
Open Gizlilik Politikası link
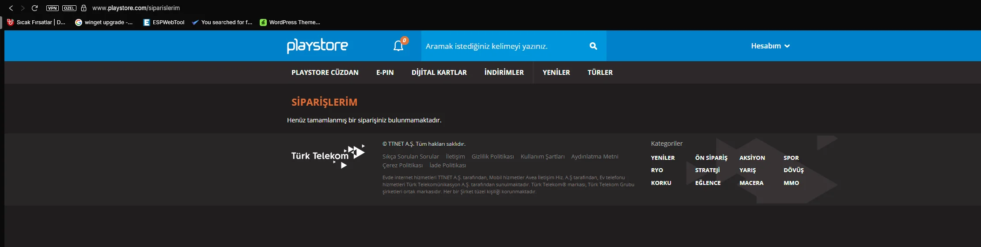(493, 156)
